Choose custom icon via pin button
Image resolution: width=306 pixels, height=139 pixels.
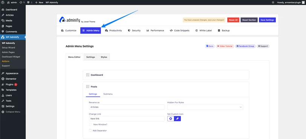pyautogui.click(x=177, y=119)
